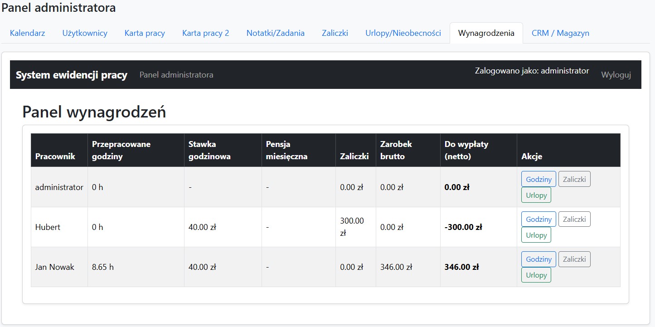The image size is (655, 327).
Task: Click the System ewidencji pracy brand link
Action: point(72,75)
